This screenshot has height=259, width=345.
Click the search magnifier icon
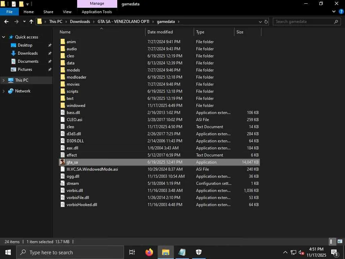coord(336,22)
